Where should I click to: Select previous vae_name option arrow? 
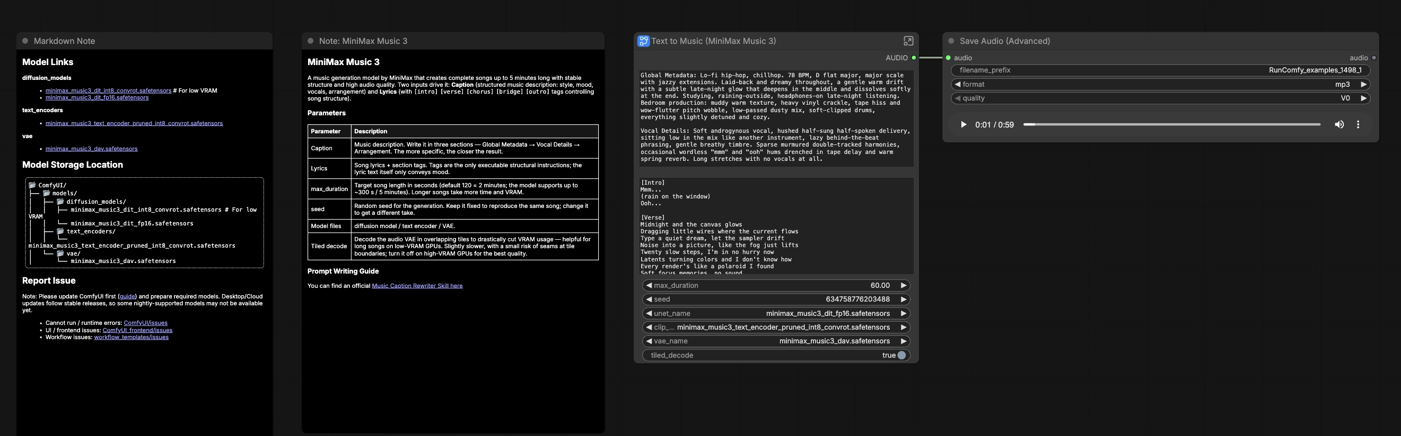pyautogui.click(x=649, y=341)
